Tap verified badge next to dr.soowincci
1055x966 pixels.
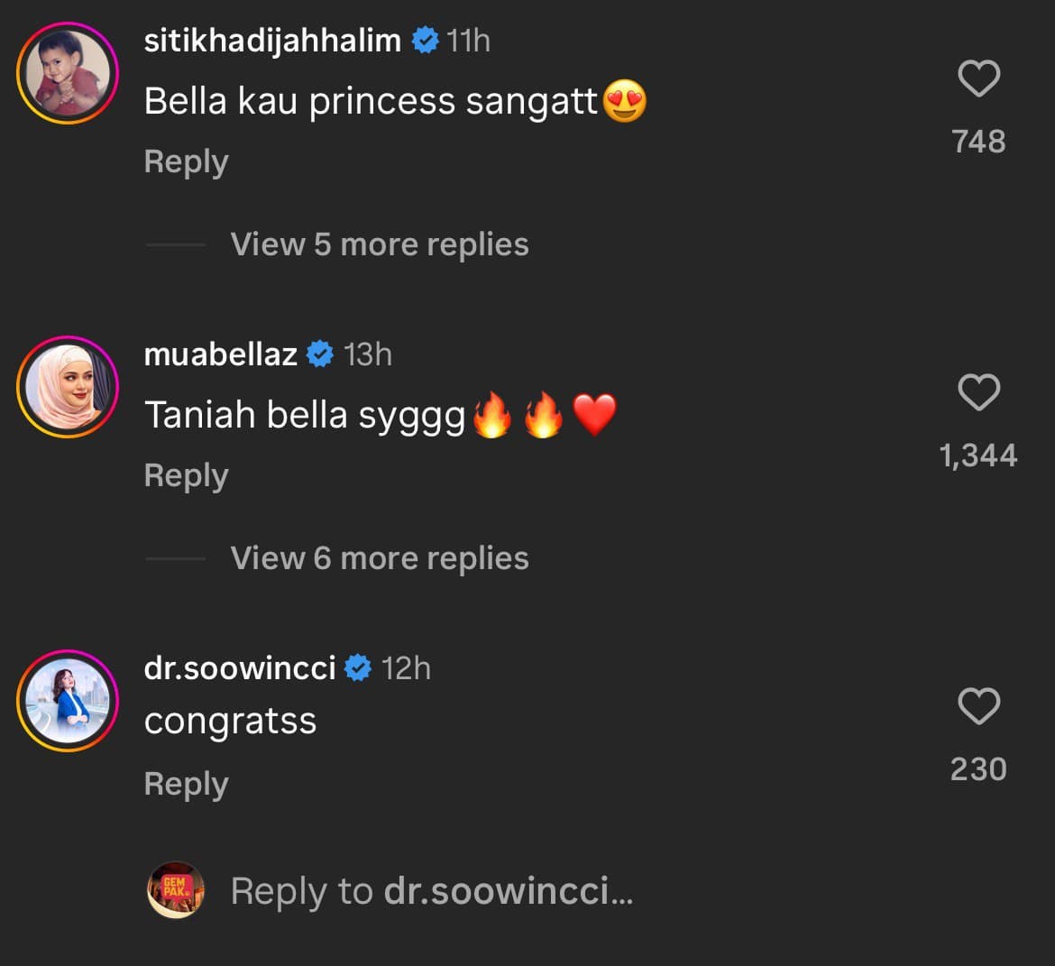pos(358,668)
